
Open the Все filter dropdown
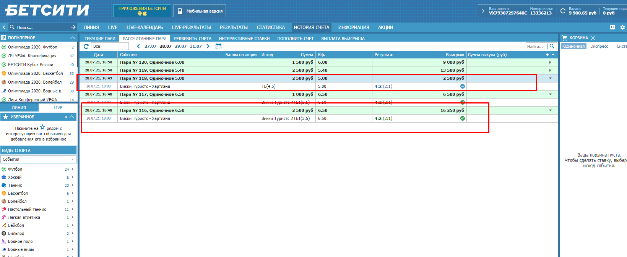tap(110, 46)
